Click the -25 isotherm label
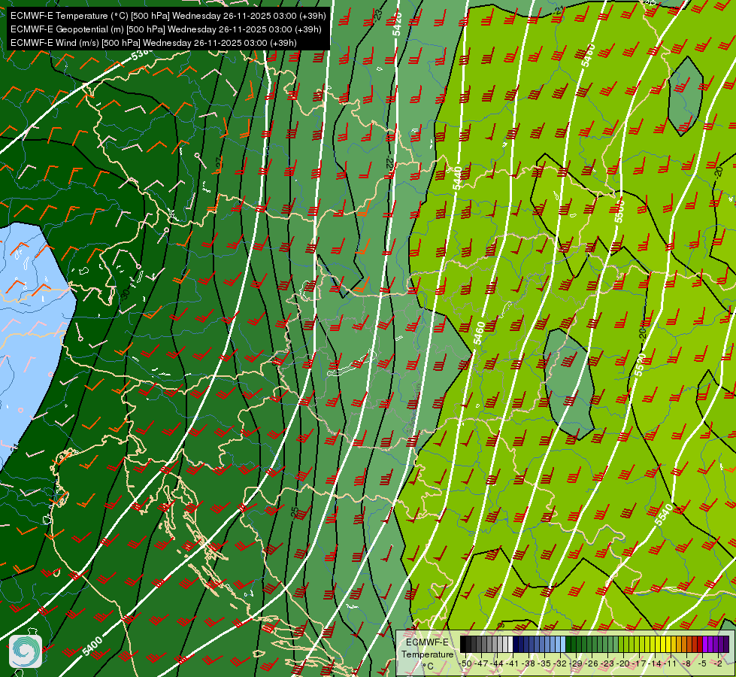 [294, 512]
